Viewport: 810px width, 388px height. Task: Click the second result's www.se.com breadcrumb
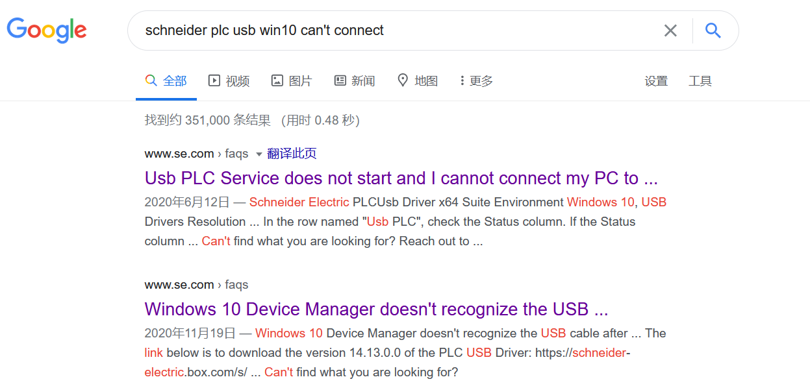coord(179,285)
